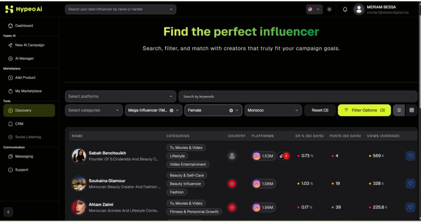Click the name Ahlam Zaimi
The image size is (421, 222).
coord(101,205)
